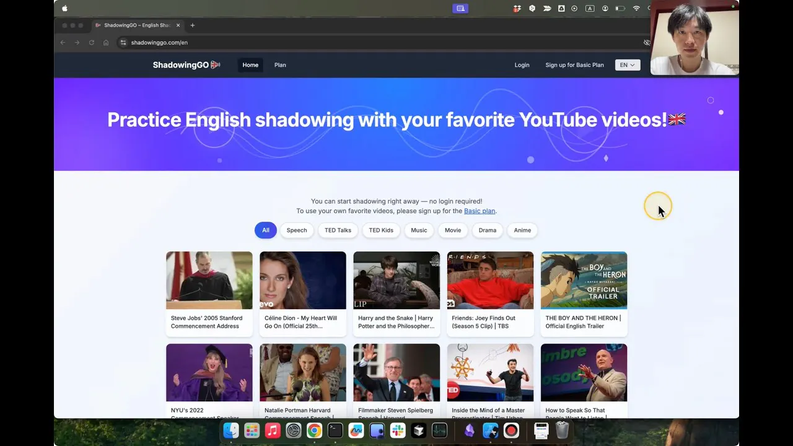The image size is (793, 446).
Task: Open Céline Dion My Heart Will Go On video
Action: point(303,280)
